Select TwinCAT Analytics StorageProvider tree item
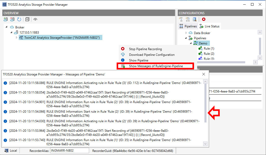The image size is (266, 155). [x=60, y=38]
